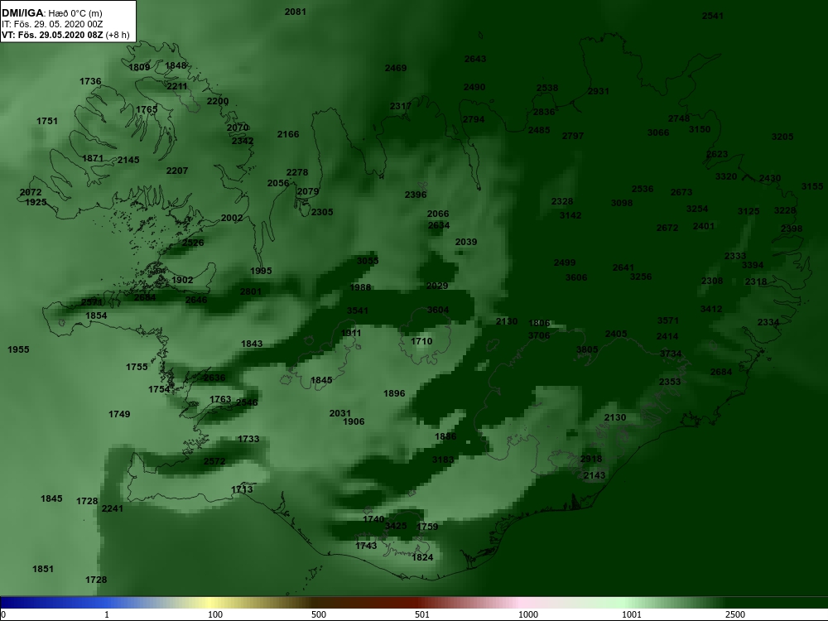Click the map value 2207
This screenshot has height=621, width=828.
click(x=177, y=171)
